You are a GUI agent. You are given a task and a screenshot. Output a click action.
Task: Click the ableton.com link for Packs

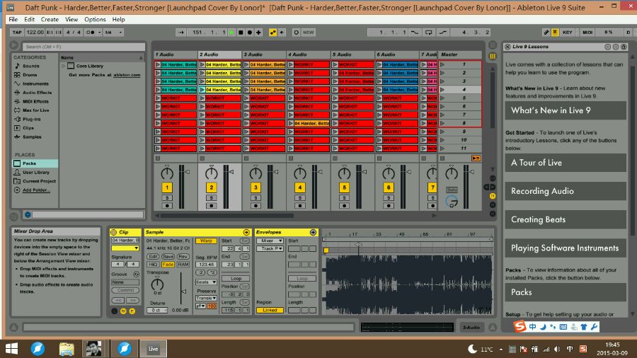click(126, 75)
